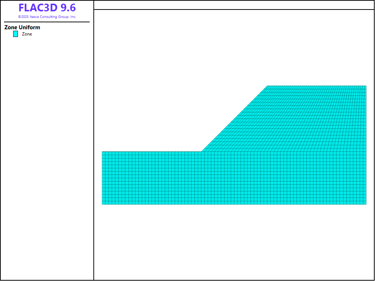Click the flat top surface of the embankment

317,86
